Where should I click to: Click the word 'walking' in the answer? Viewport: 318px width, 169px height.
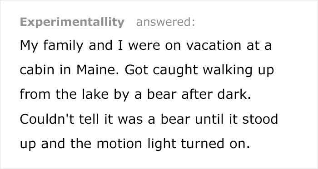(228, 71)
